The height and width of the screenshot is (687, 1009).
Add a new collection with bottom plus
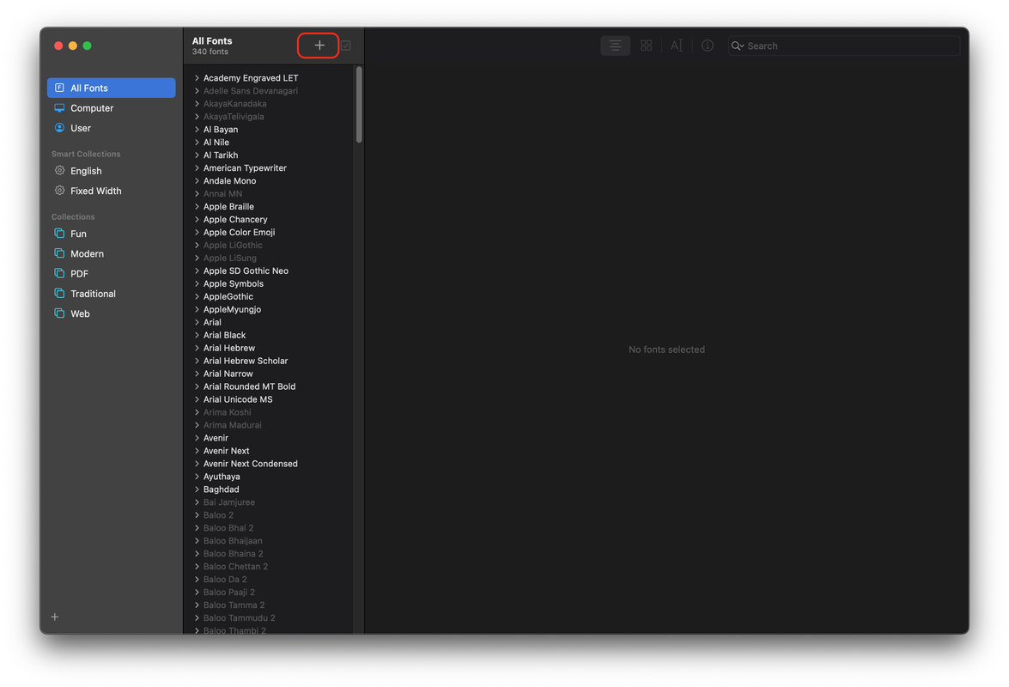coord(55,617)
